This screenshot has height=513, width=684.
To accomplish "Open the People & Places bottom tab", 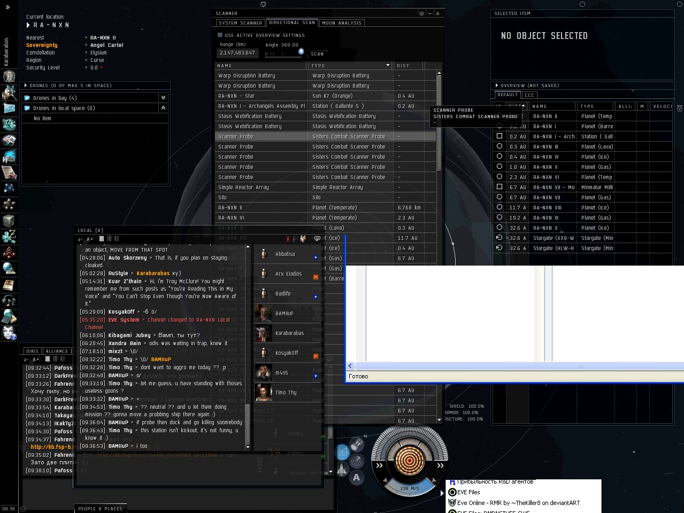I will coord(100,509).
